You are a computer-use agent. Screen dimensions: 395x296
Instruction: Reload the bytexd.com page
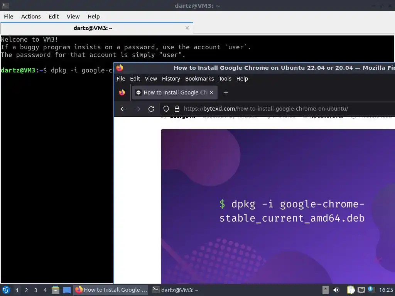(x=151, y=109)
